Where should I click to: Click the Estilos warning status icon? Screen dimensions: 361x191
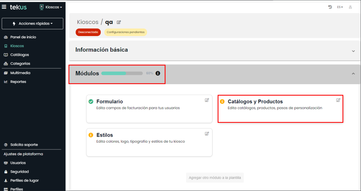(91, 135)
